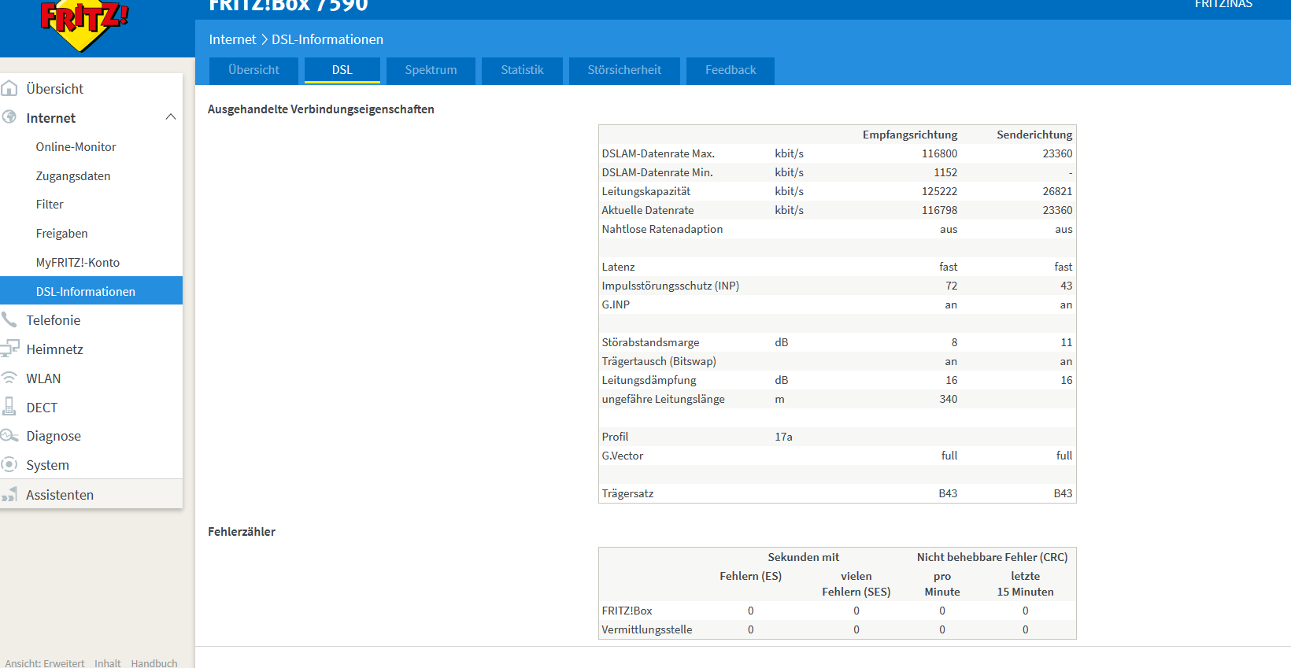Click the Übersicht home icon in sidebar
The width and height of the screenshot is (1291, 668).
9,88
